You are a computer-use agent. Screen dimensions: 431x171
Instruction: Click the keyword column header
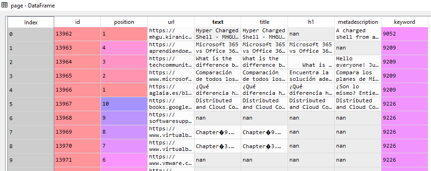pyautogui.click(x=405, y=22)
